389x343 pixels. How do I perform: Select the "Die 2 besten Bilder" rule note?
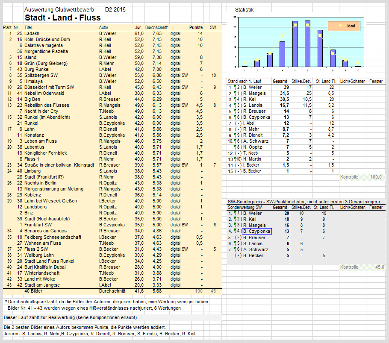[x=85, y=327]
